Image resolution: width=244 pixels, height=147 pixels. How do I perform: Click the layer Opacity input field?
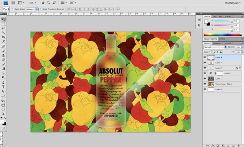coord(238,47)
